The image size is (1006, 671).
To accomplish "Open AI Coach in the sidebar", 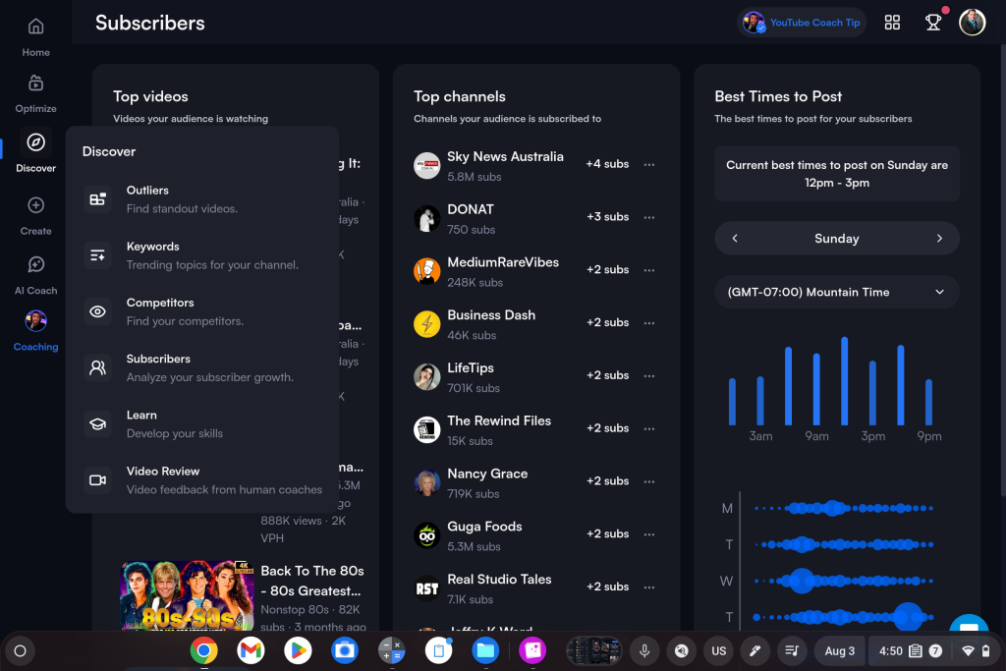I will (36, 275).
